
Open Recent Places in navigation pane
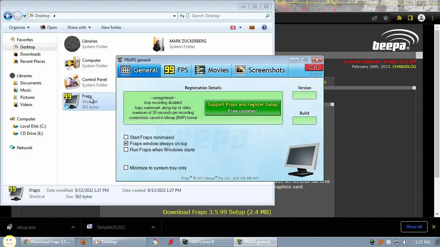pyautogui.click(x=33, y=61)
